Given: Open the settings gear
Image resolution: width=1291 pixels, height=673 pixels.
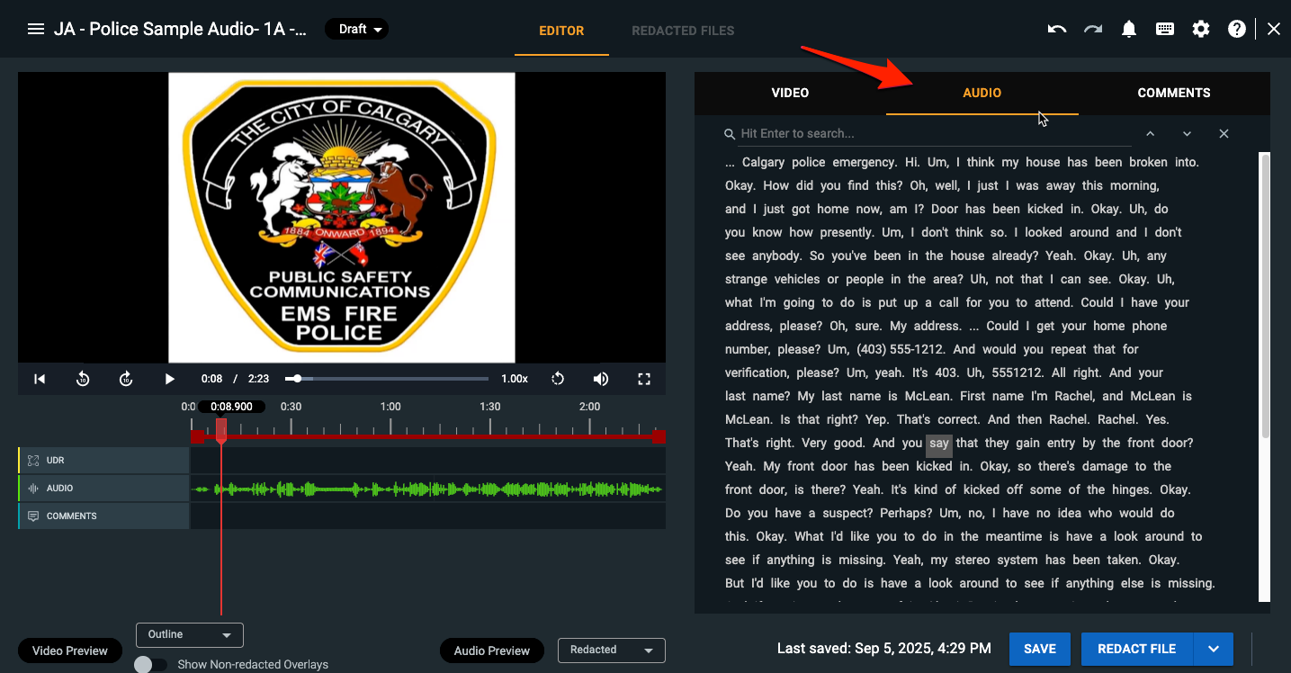Looking at the screenshot, I should (x=1201, y=29).
